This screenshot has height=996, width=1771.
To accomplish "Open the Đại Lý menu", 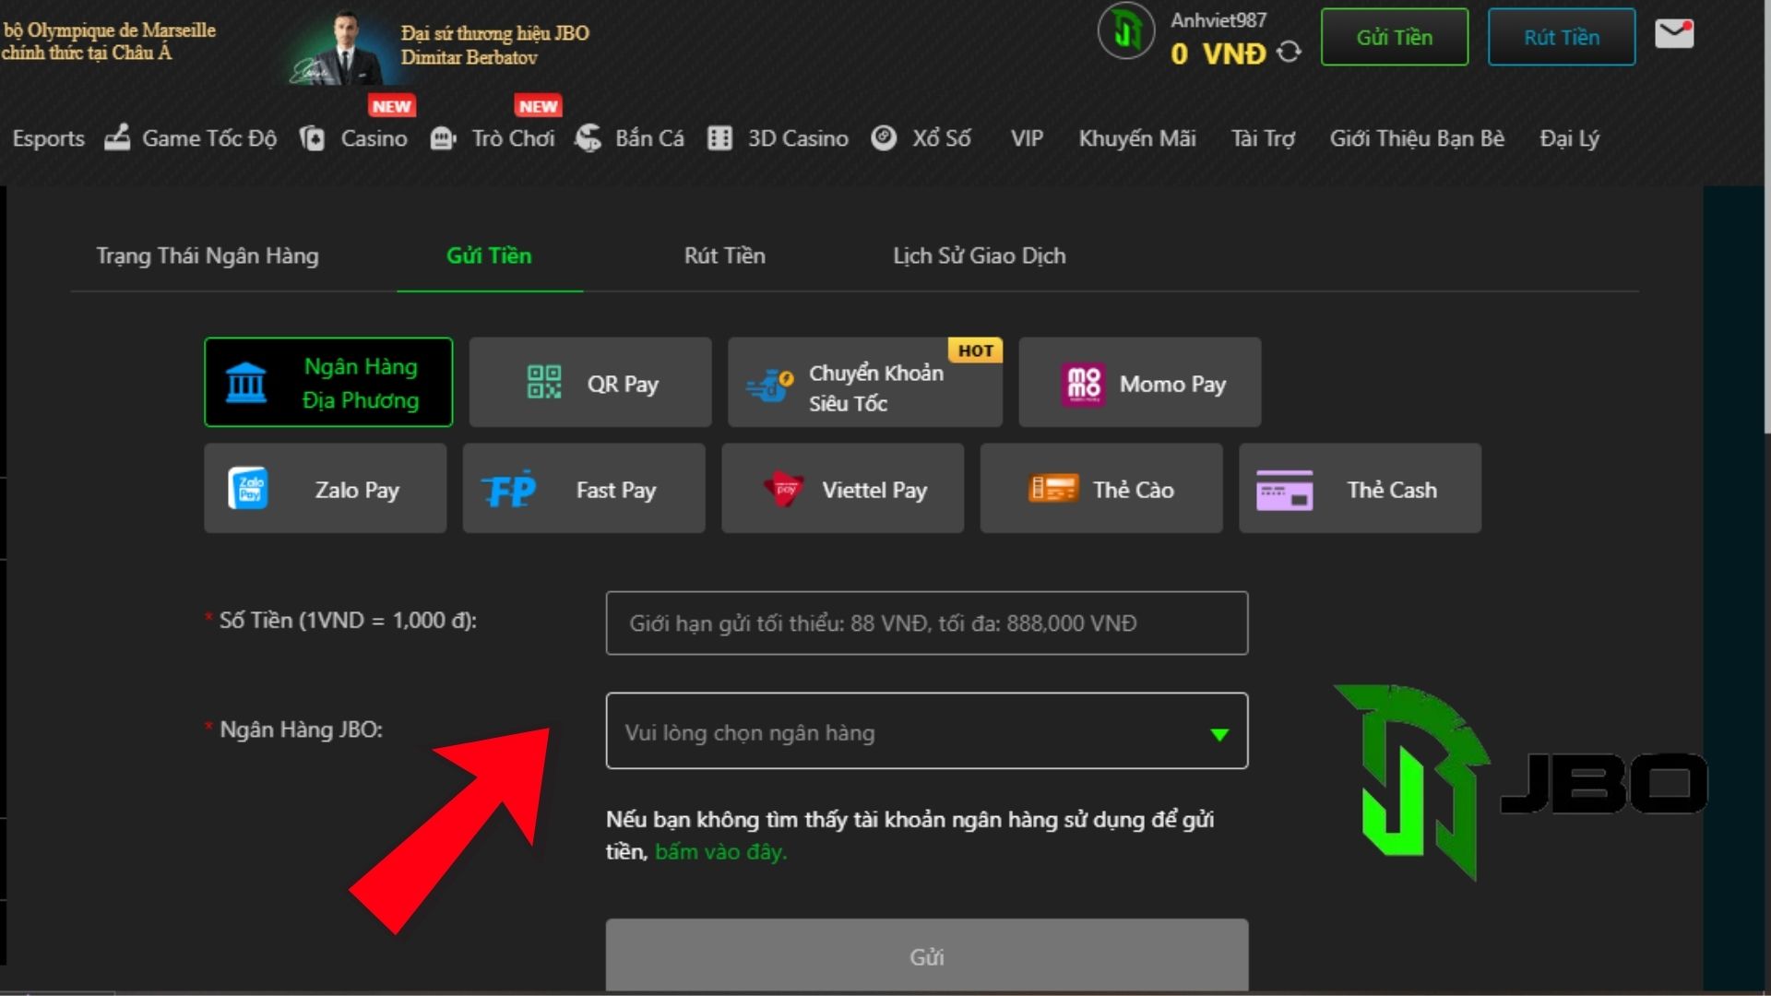I will pos(1569,138).
